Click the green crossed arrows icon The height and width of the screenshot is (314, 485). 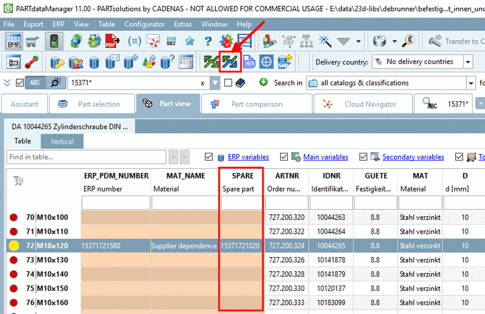(211, 62)
